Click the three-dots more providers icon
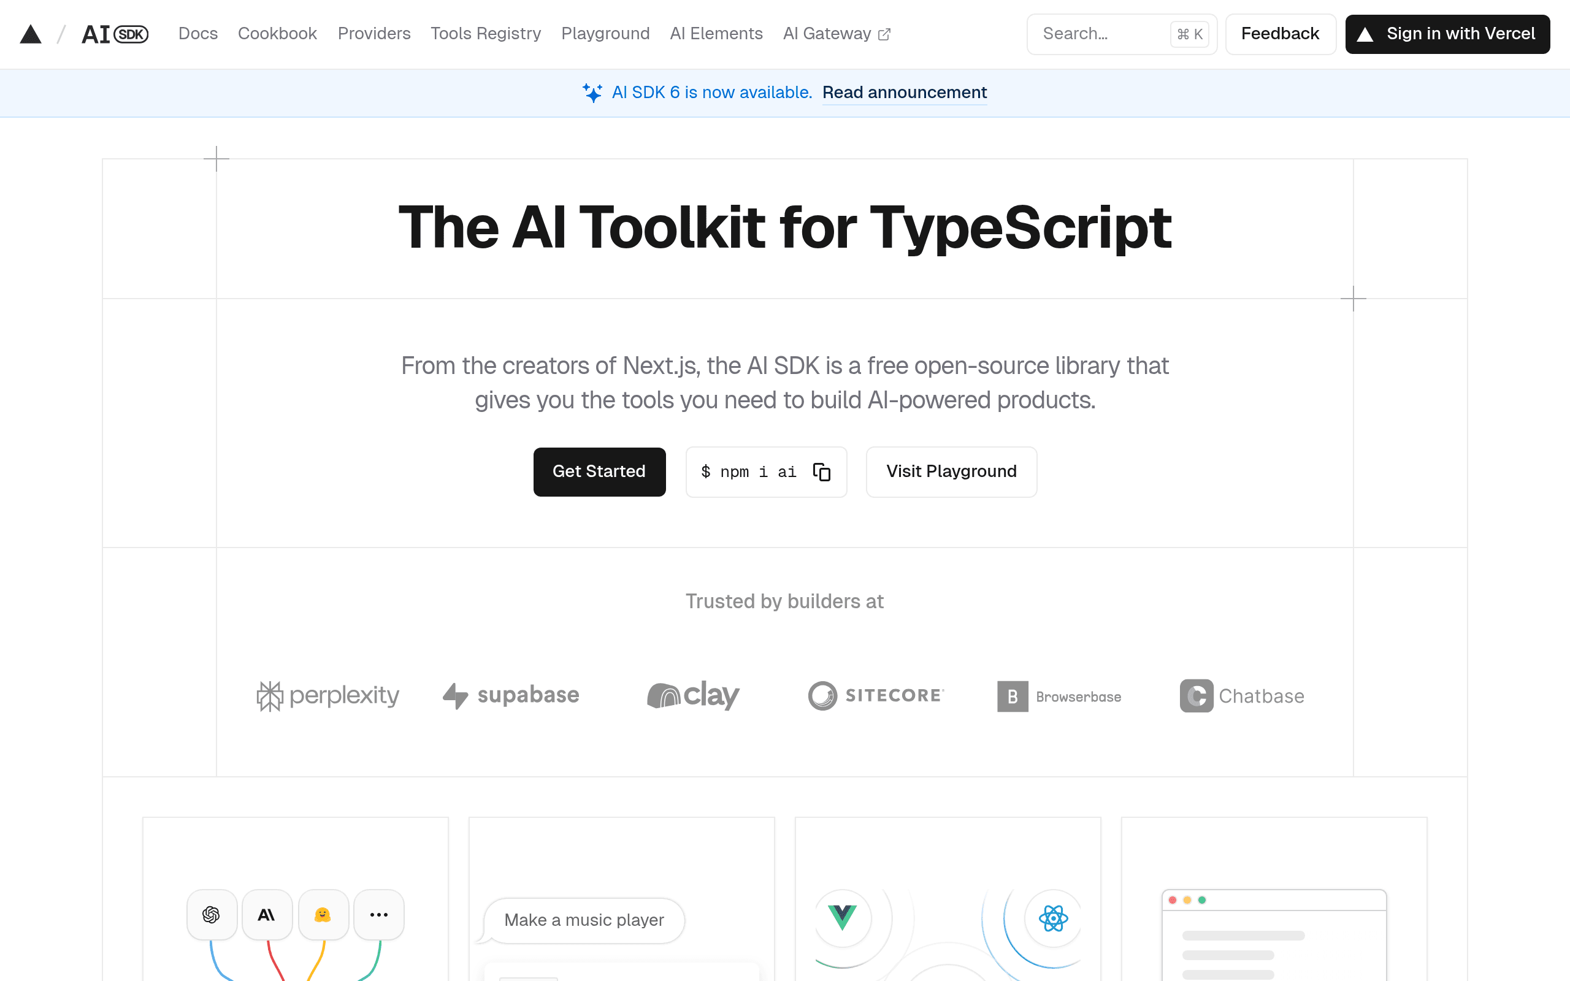 point(379,915)
